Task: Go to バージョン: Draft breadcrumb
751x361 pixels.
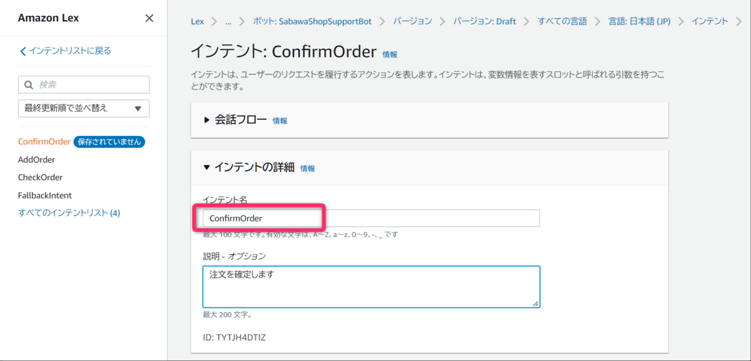Action: (x=484, y=21)
